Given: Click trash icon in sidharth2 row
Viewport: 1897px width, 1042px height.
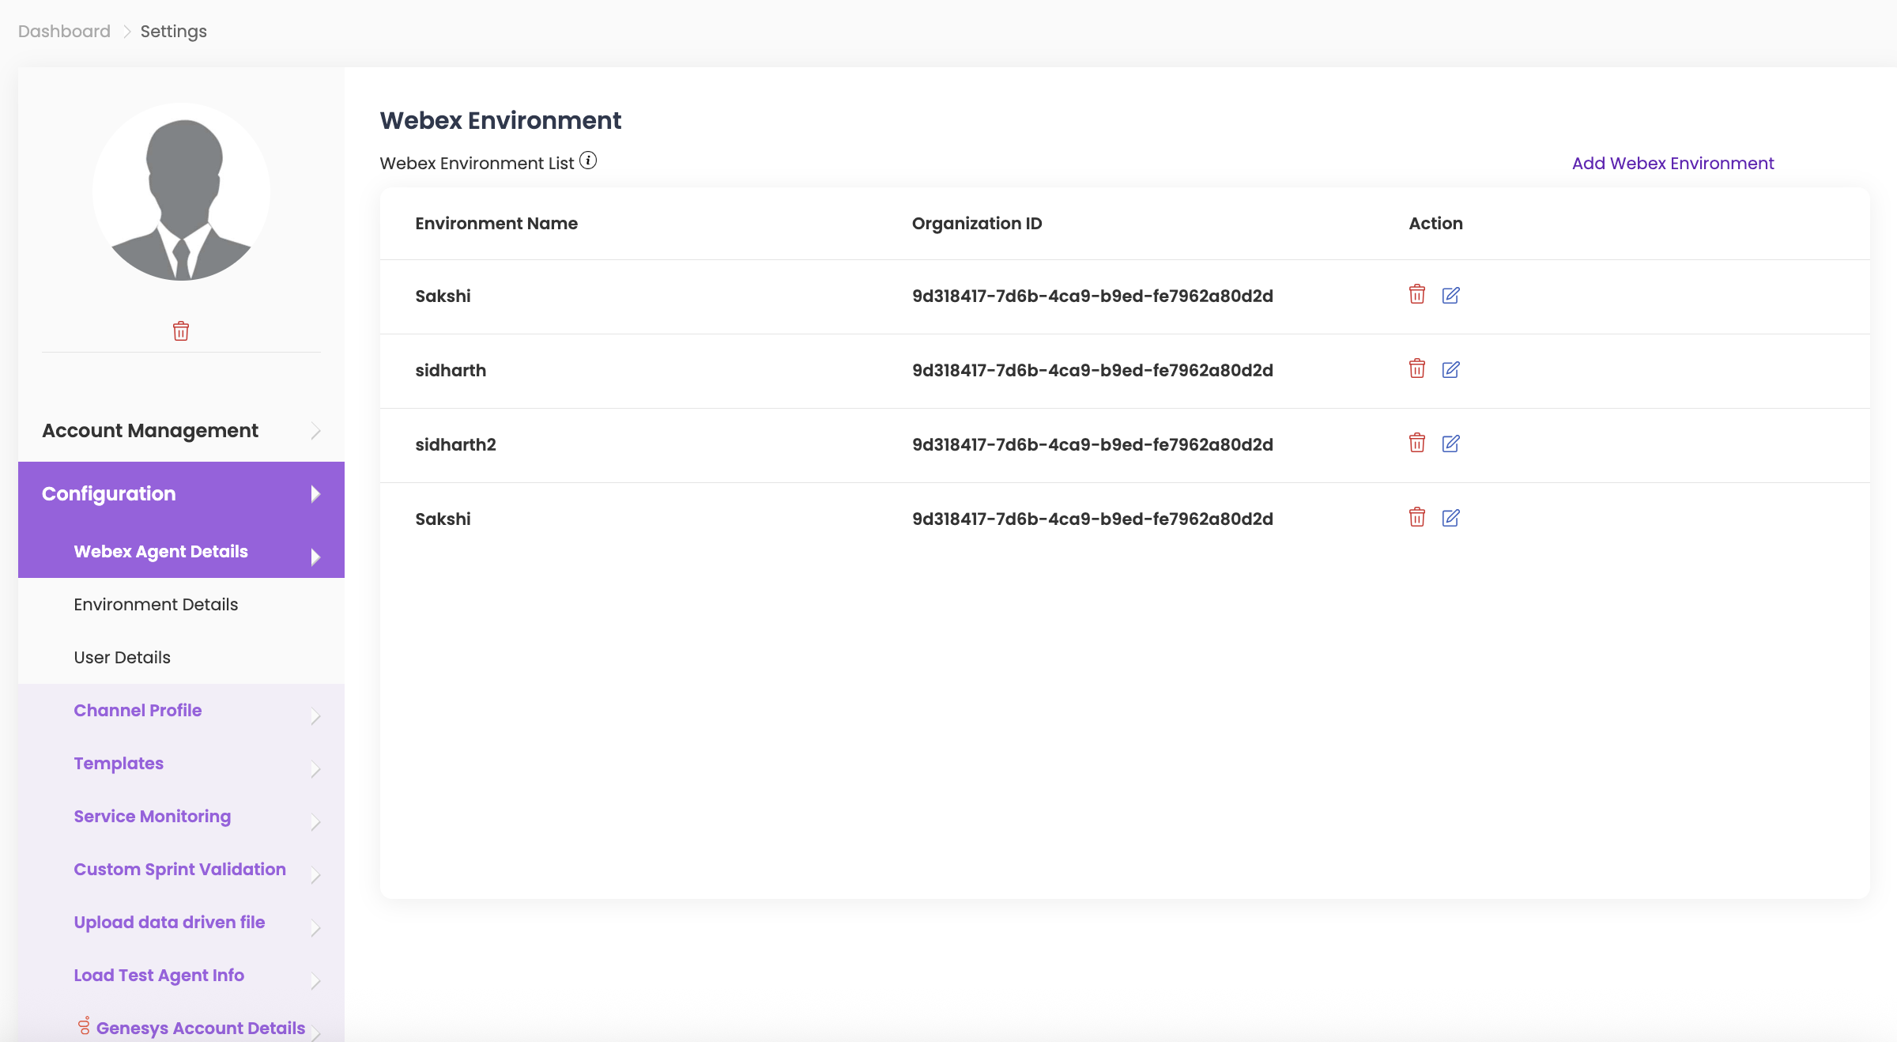Looking at the screenshot, I should coord(1416,443).
